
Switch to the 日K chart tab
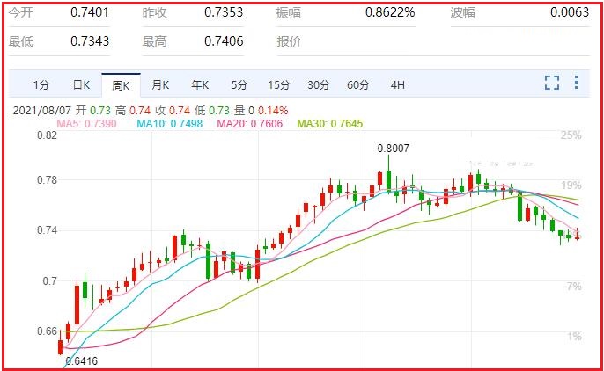[x=81, y=84]
